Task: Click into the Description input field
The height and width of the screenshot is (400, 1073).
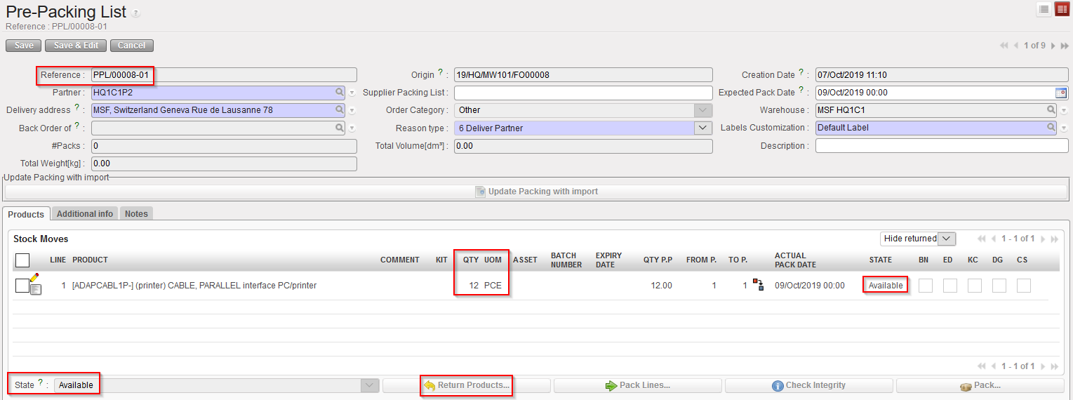Action: 941,146
